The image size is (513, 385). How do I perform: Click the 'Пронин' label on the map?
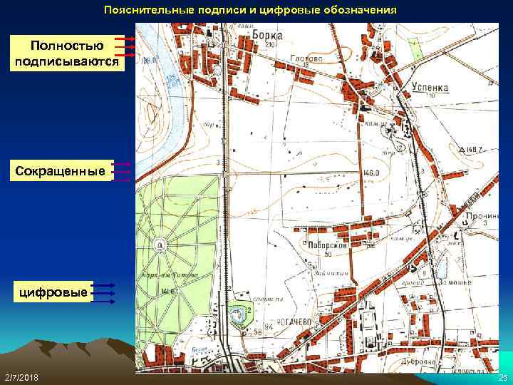[x=482, y=216]
